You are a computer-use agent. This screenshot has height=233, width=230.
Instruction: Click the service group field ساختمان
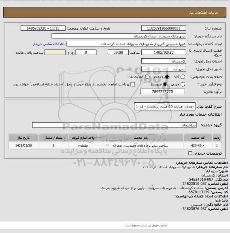114,125
